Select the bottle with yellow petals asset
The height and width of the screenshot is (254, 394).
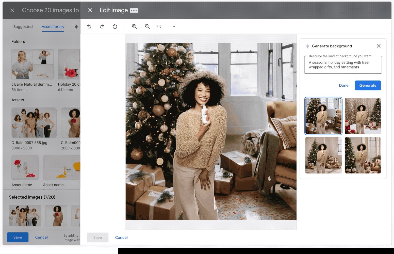coord(62,167)
